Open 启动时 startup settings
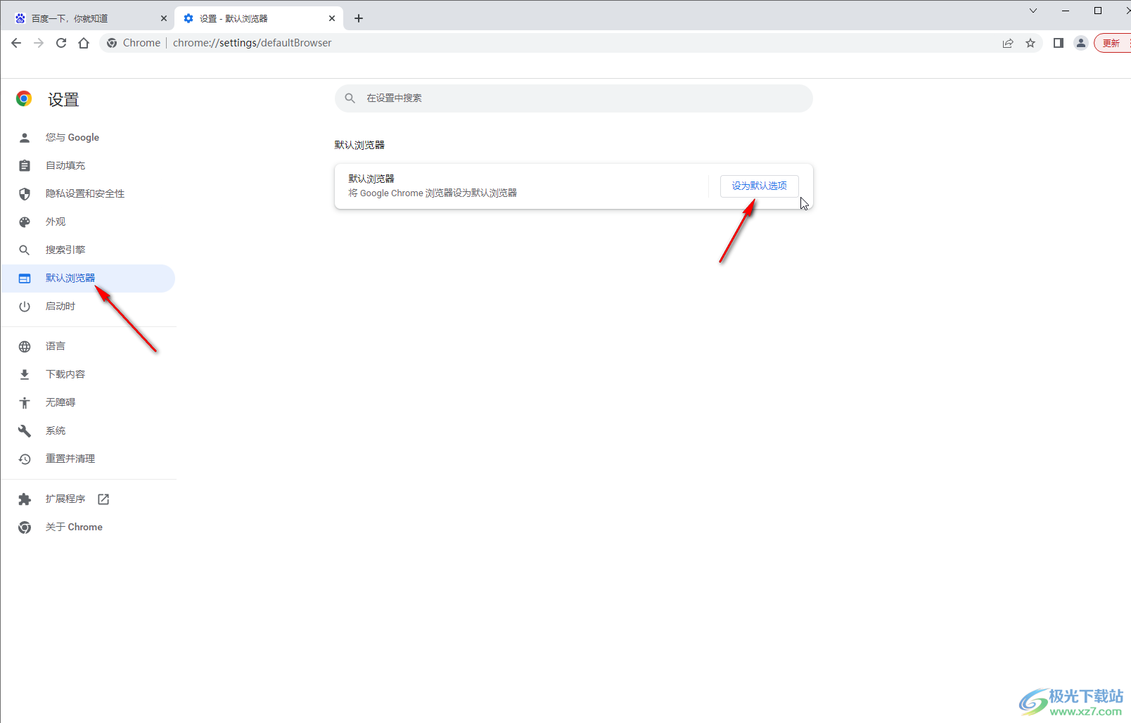This screenshot has height=723, width=1131. 88,307
